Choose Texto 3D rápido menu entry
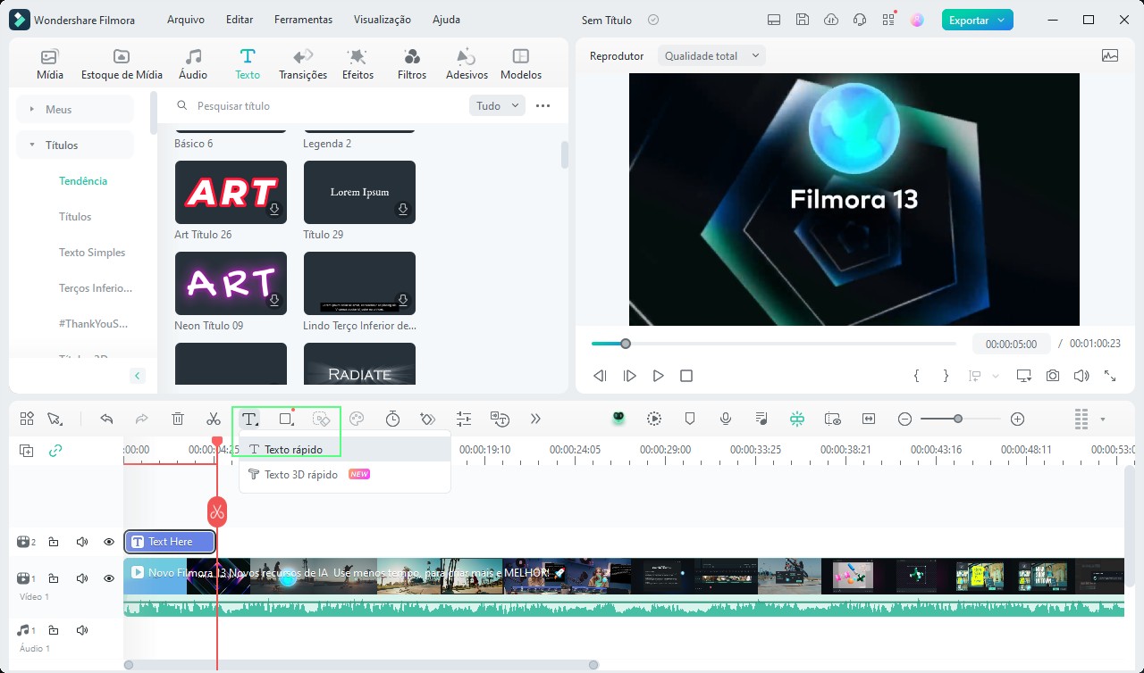The image size is (1144, 673). pyautogui.click(x=345, y=474)
